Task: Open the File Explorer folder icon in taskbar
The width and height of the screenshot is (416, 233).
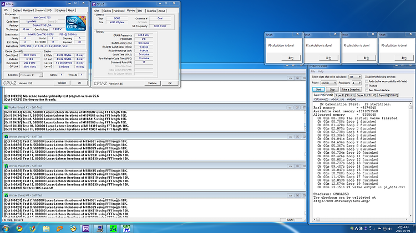Action: point(46,229)
